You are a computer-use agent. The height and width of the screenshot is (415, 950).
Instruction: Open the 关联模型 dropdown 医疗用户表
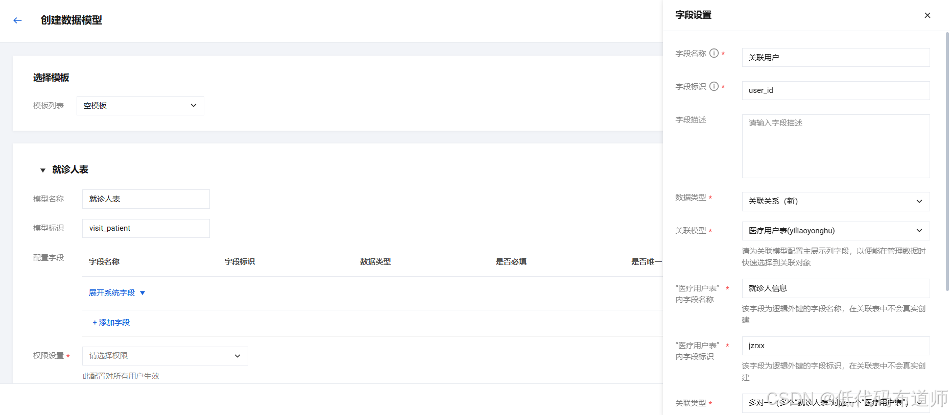[836, 231]
